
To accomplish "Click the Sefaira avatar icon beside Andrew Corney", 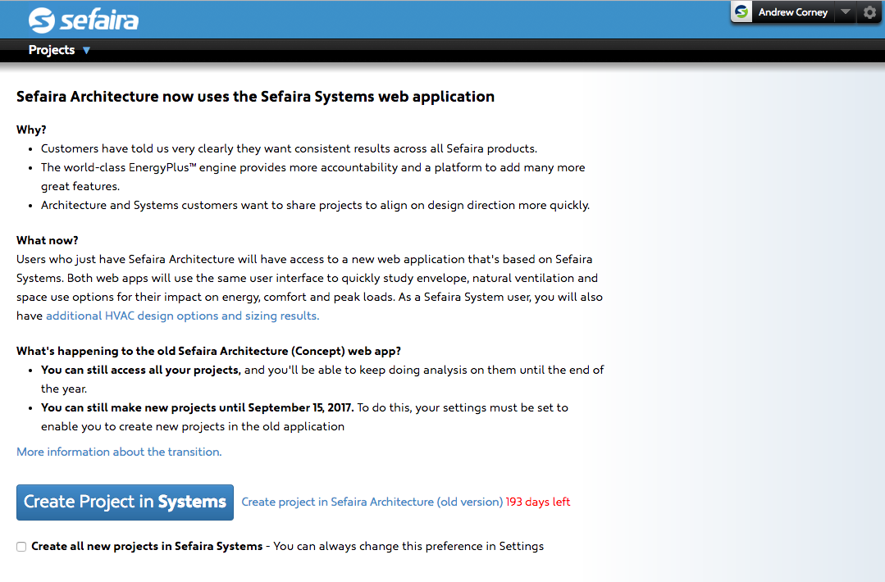I will pos(741,11).
